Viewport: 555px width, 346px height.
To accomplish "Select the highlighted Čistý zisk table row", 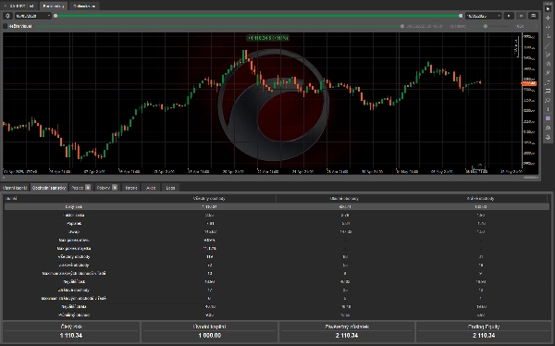I will coord(277,206).
